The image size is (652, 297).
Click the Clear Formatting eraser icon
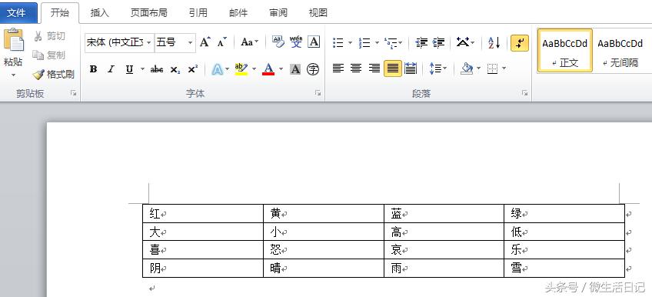click(x=278, y=42)
